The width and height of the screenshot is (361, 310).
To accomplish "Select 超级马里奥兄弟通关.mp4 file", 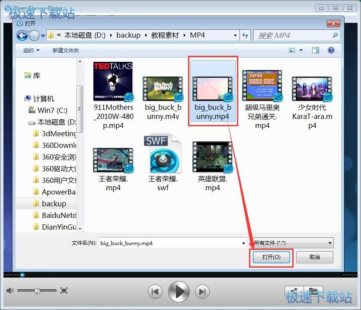I will pyautogui.click(x=262, y=99).
